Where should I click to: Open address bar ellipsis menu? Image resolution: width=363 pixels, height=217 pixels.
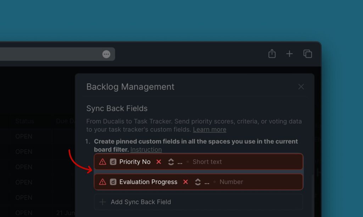tap(106, 54)
